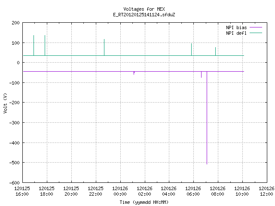
Task: Click the 'Volt (V)' y-axis label
Action: tap(6, 103)
